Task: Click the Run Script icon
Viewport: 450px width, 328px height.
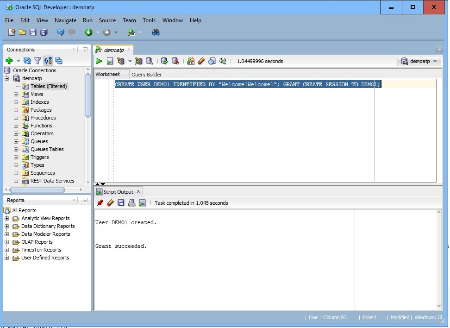Action: click(110, 61)
